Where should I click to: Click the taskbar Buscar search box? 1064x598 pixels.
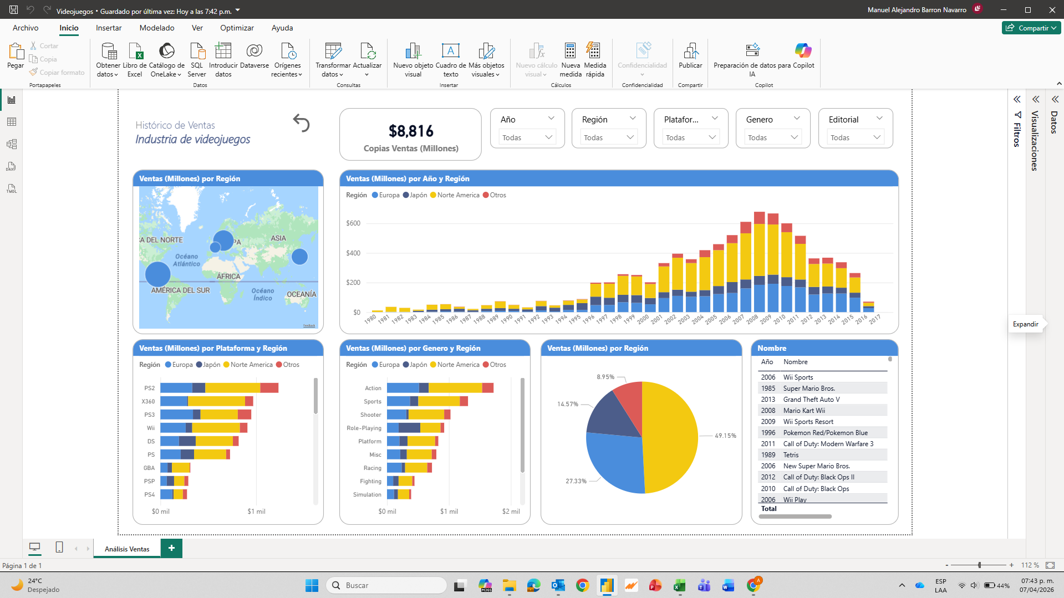[x=386, y=585]
